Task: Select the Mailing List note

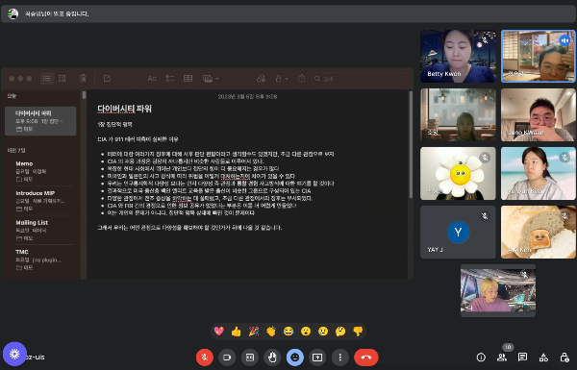Action: 40,230
